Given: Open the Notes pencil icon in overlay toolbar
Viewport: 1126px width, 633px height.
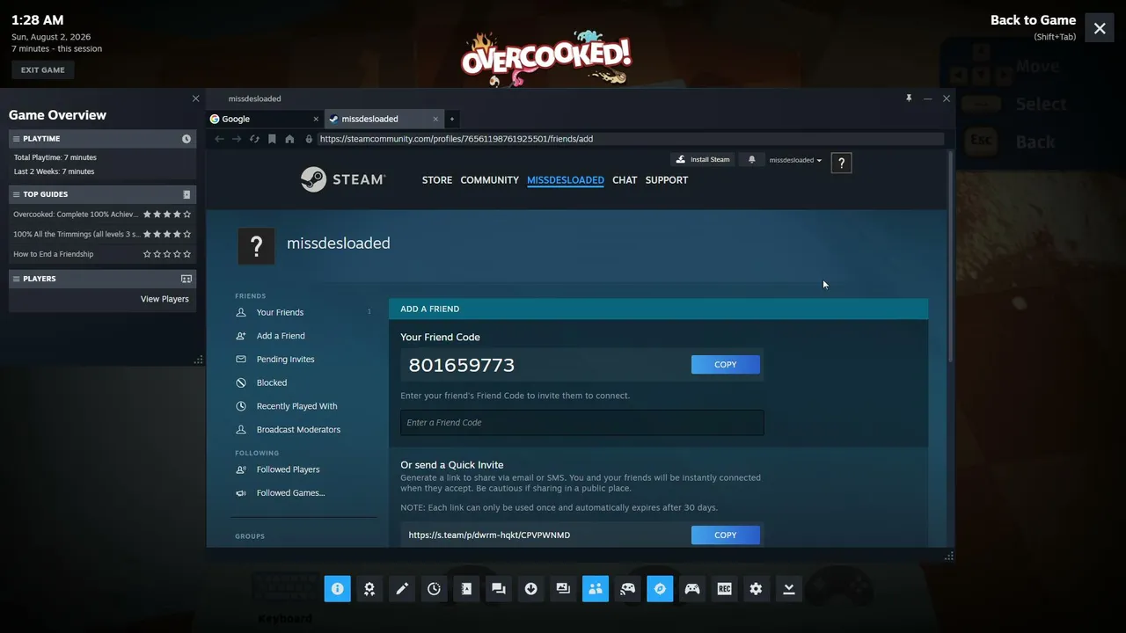Looking at the screenshot, I should 402,589.
